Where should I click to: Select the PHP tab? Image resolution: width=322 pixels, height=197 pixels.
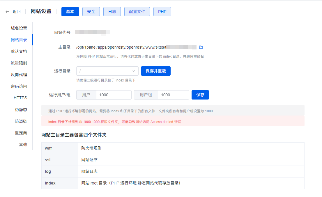point(162,12)
